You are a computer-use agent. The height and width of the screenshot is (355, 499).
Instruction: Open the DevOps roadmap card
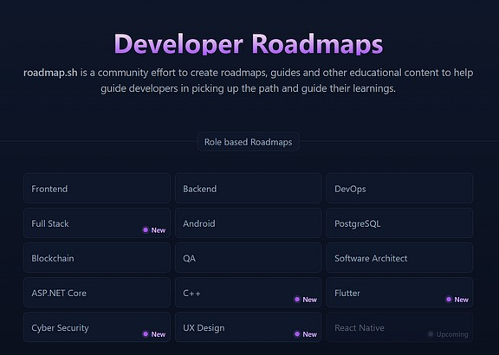point(399,188)
